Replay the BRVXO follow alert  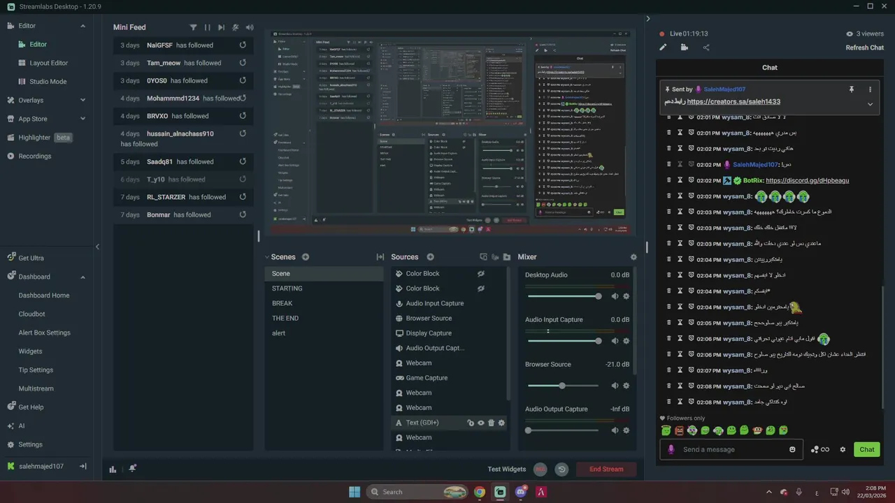[x=243, y=116]
